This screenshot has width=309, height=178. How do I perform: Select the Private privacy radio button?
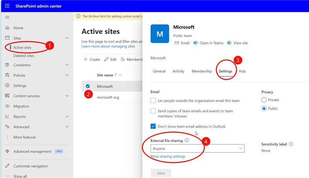264,100
